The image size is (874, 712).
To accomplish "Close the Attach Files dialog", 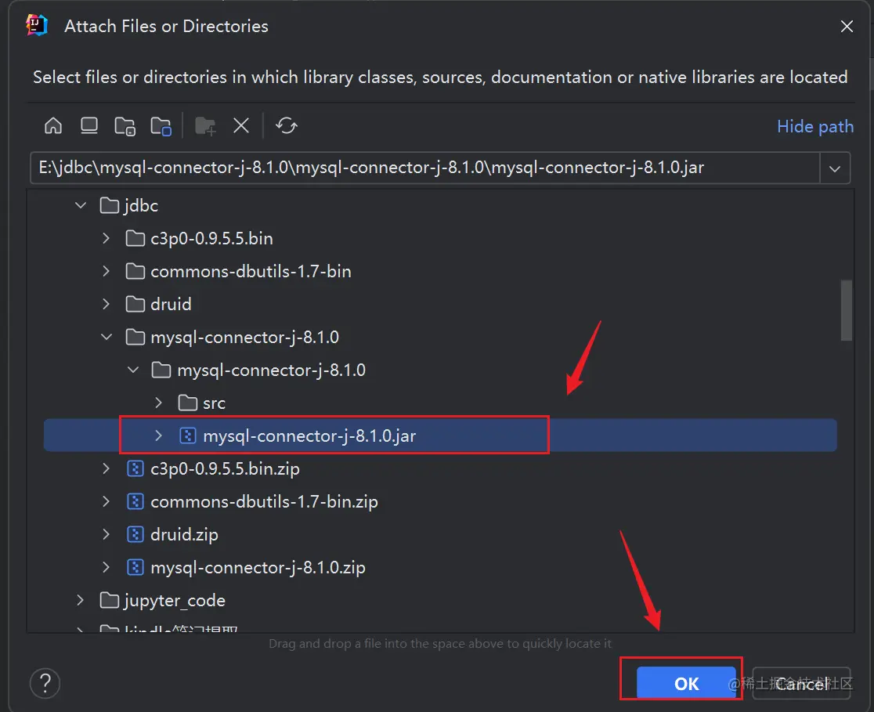I will pos(847,26).
